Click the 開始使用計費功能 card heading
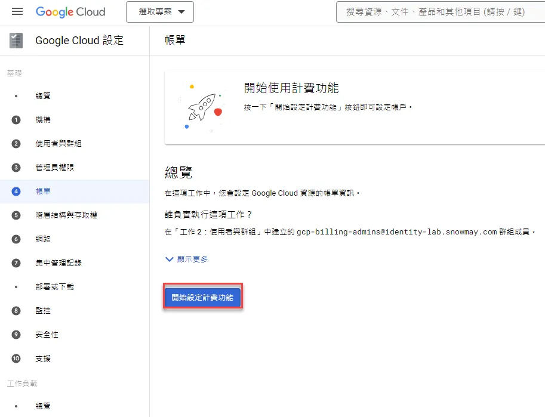545x417 pixels. (291, 88)
